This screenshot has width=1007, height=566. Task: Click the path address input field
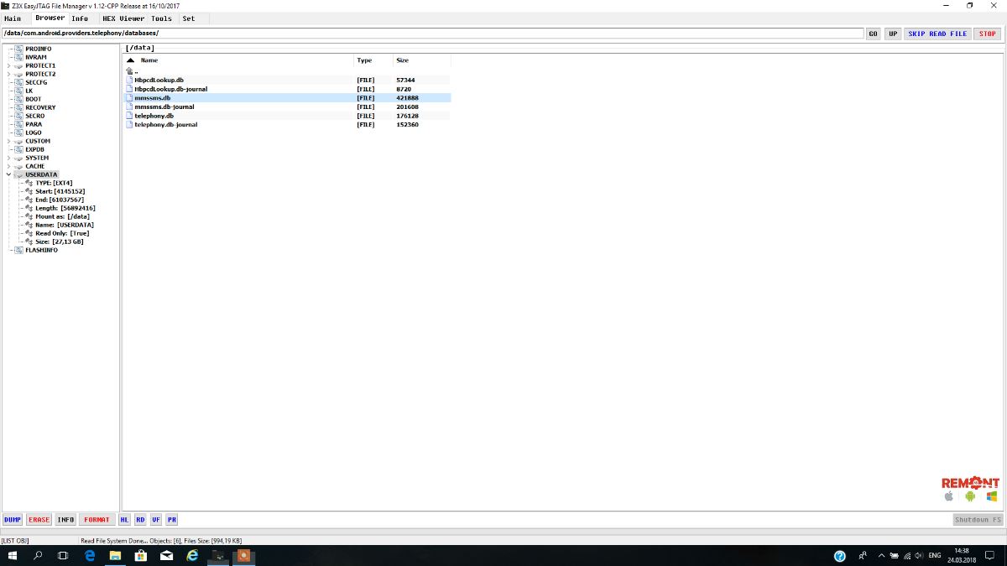pos(432,34)
